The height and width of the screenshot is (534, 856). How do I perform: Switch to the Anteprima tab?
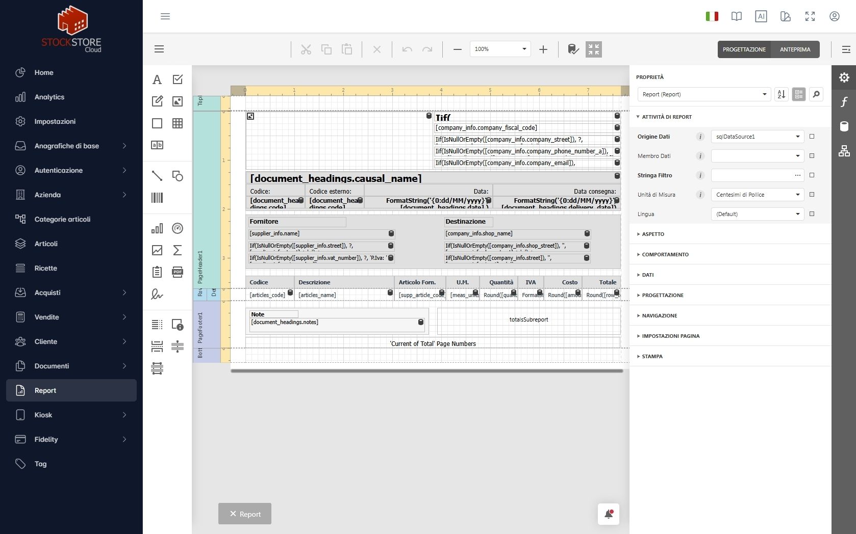(795, 49)
